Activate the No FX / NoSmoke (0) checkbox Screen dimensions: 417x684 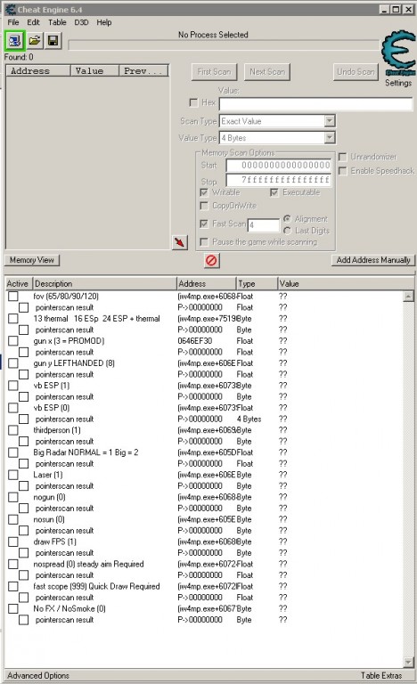coord(13,608)
